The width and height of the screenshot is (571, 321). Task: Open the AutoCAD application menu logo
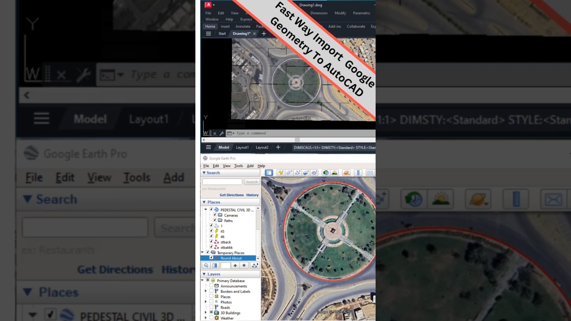(x=208, y=5)
